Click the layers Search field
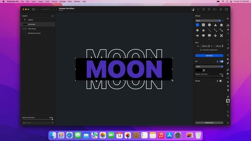Screen dimensions: 251x141 (x=37, y=123)
